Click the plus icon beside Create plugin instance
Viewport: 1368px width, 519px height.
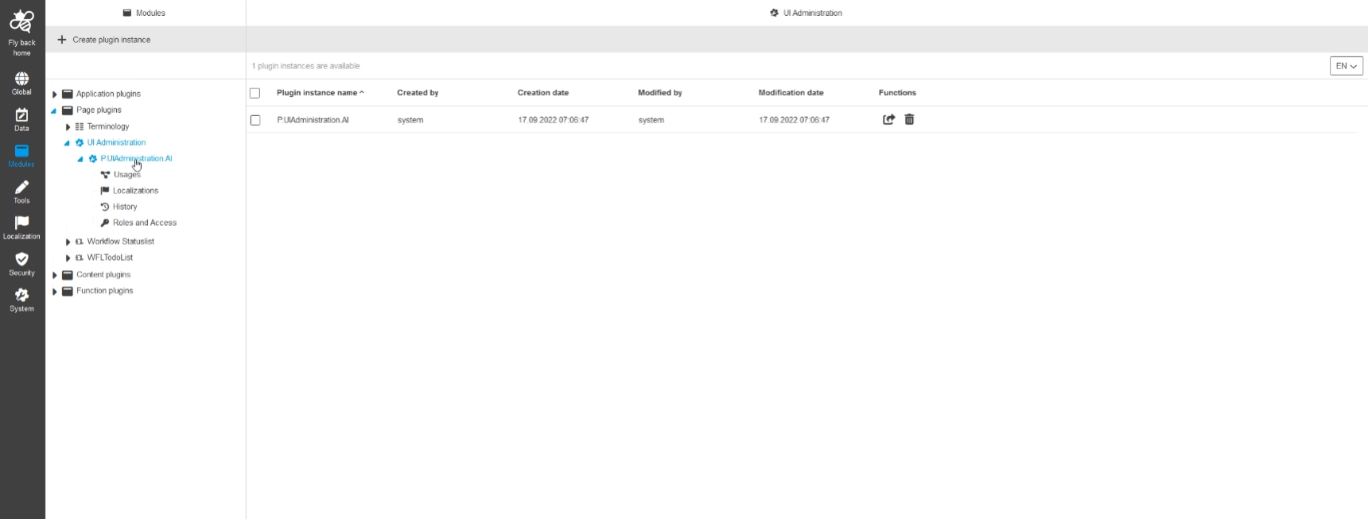[62, 40]
